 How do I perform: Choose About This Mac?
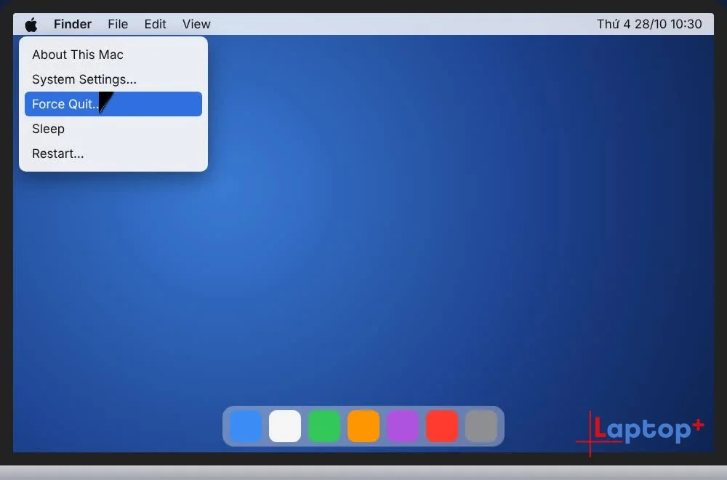tap(113, 55)
